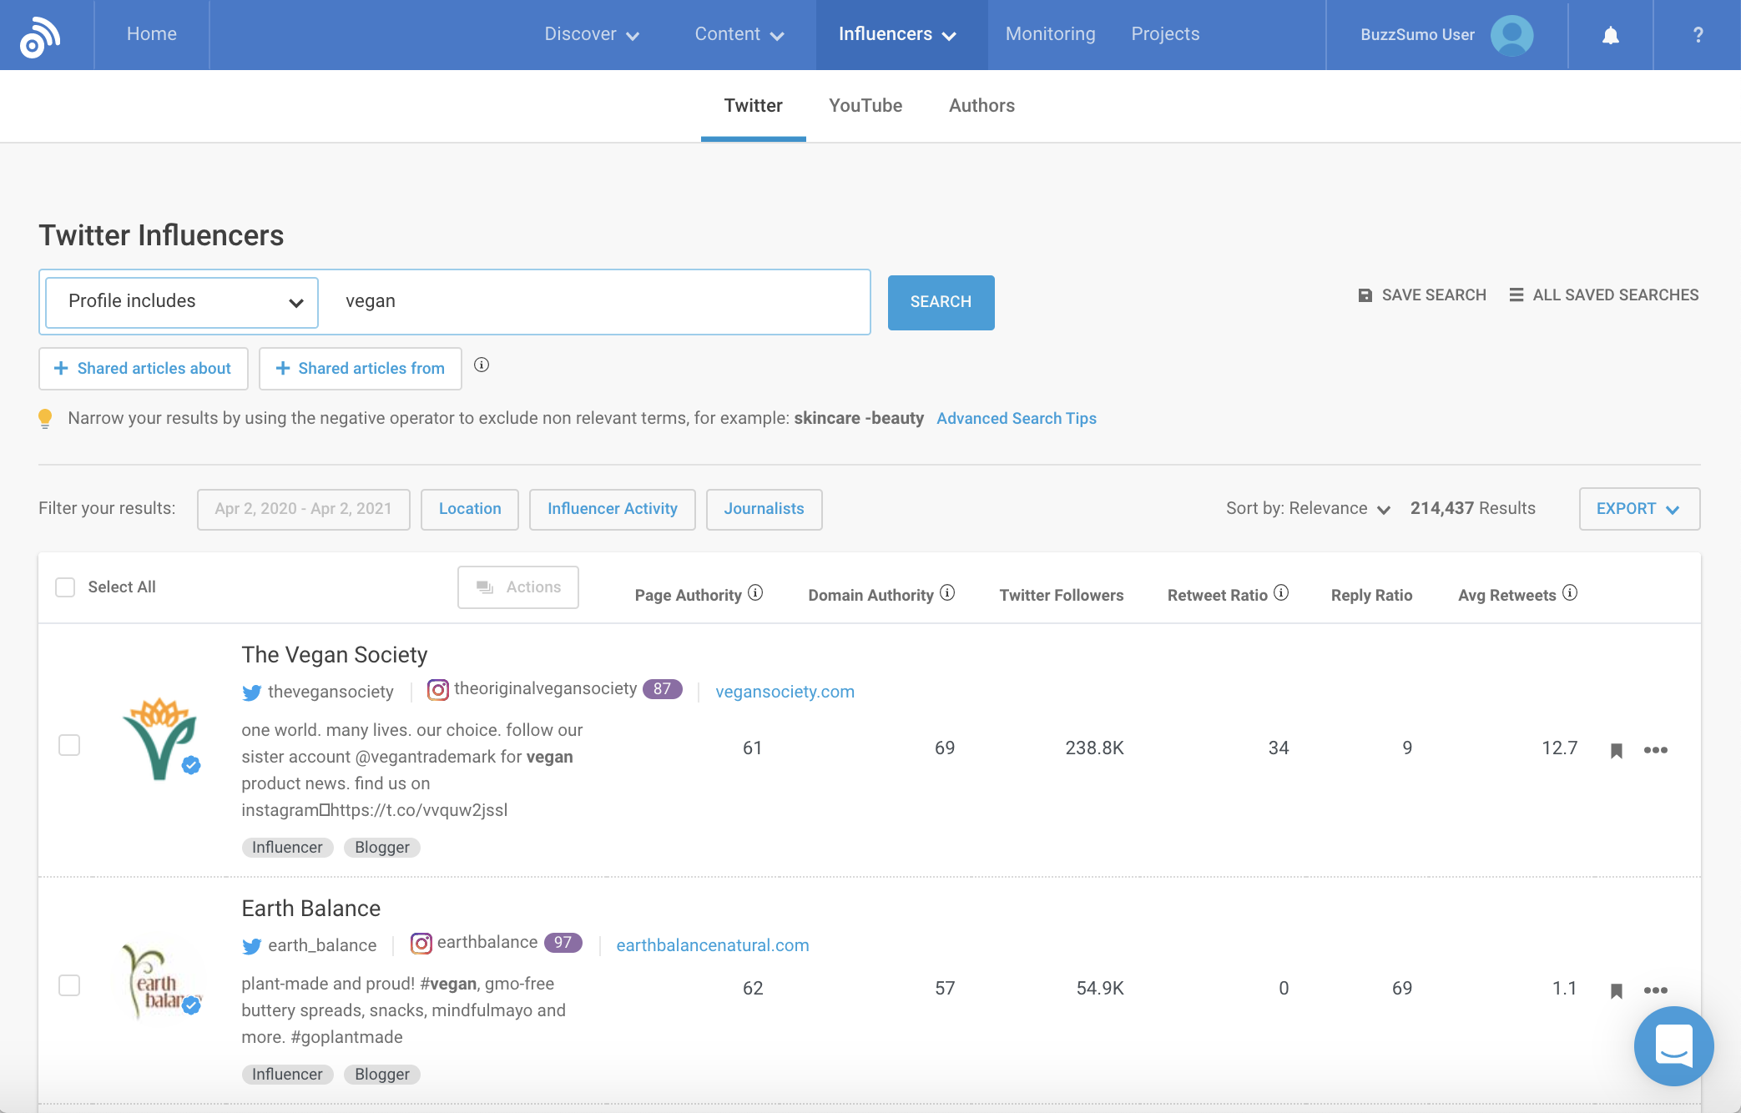Click the Search button
The height and width of the screenshot is (1113, 1741).
pos(941,302)
